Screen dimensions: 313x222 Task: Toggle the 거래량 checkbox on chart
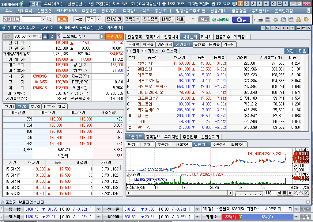128,174
